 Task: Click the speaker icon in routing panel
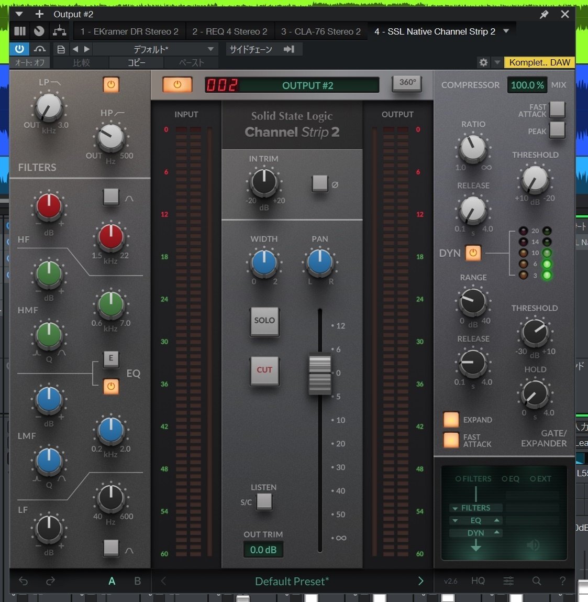pyautogui.click(x=532, y=545)
